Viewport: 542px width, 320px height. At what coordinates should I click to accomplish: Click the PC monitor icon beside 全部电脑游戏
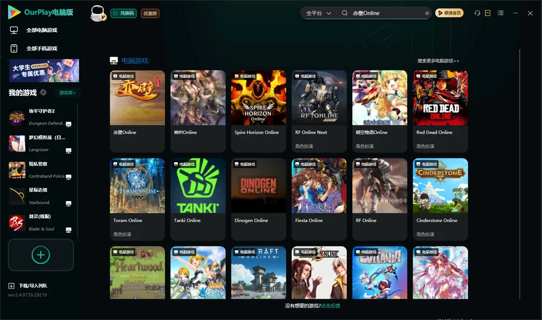coord(14,30)
